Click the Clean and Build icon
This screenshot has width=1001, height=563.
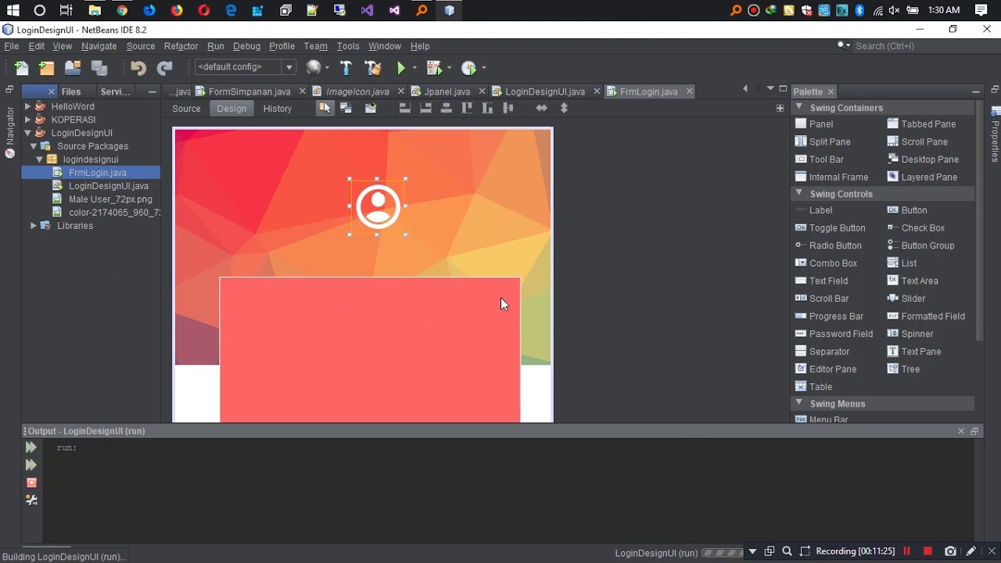pyautogui.click(x=373, y=68)
